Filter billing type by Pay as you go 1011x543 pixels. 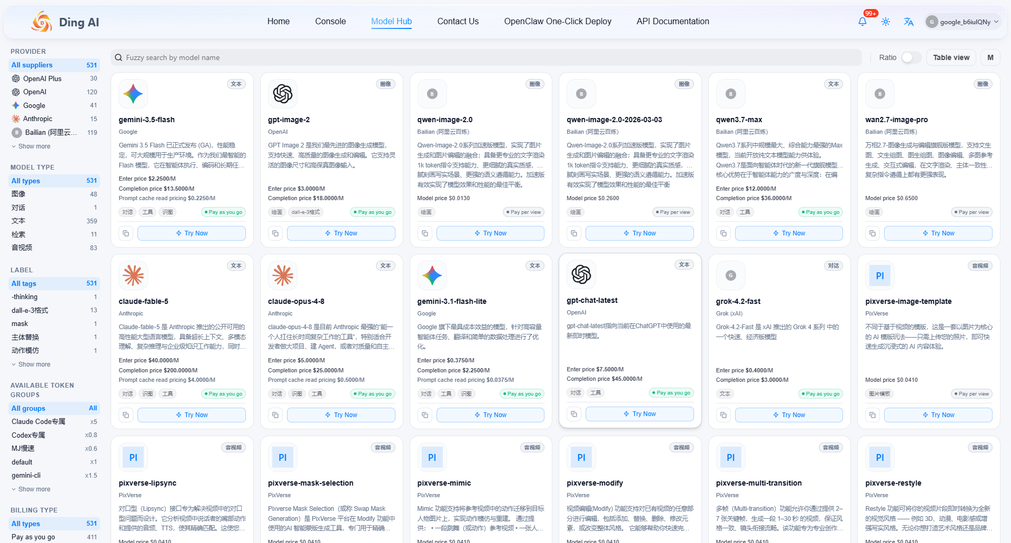click(55, 537)
